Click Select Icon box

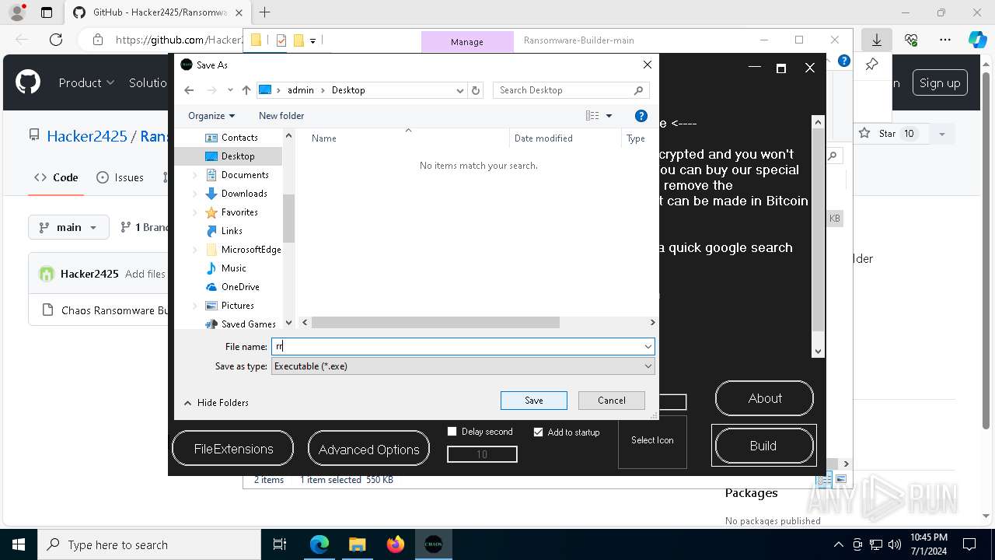pos(652,443)
